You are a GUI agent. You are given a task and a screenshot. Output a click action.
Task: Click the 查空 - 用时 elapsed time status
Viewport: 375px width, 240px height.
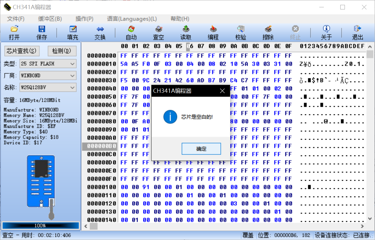(x=37, y=235)
